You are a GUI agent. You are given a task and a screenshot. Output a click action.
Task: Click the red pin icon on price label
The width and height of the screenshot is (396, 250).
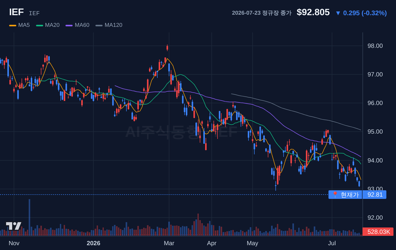pos(335,195)
